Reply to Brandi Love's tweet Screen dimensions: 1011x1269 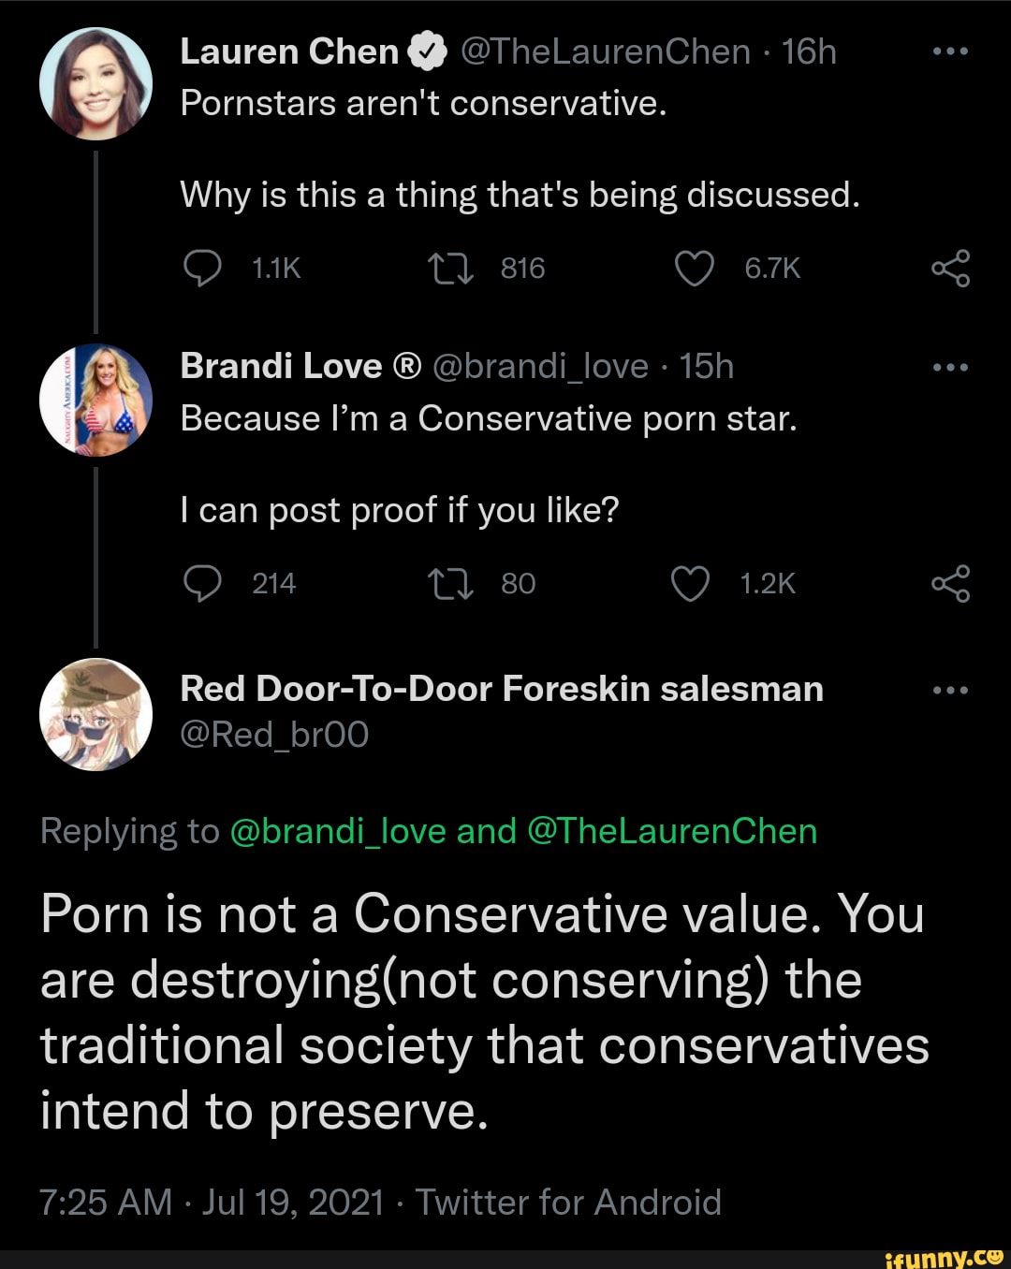tap(202, 584)
